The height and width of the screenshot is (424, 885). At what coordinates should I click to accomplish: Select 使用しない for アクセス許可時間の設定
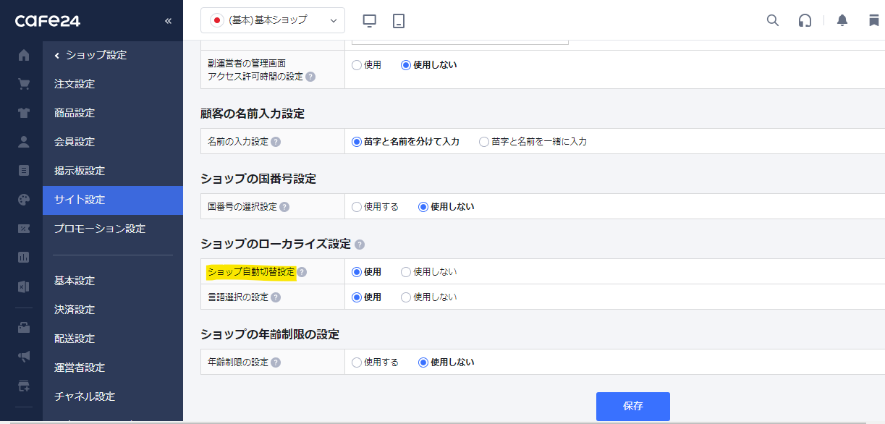point(406,65)
